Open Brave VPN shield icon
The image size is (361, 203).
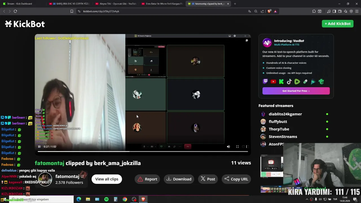point(351,11)
